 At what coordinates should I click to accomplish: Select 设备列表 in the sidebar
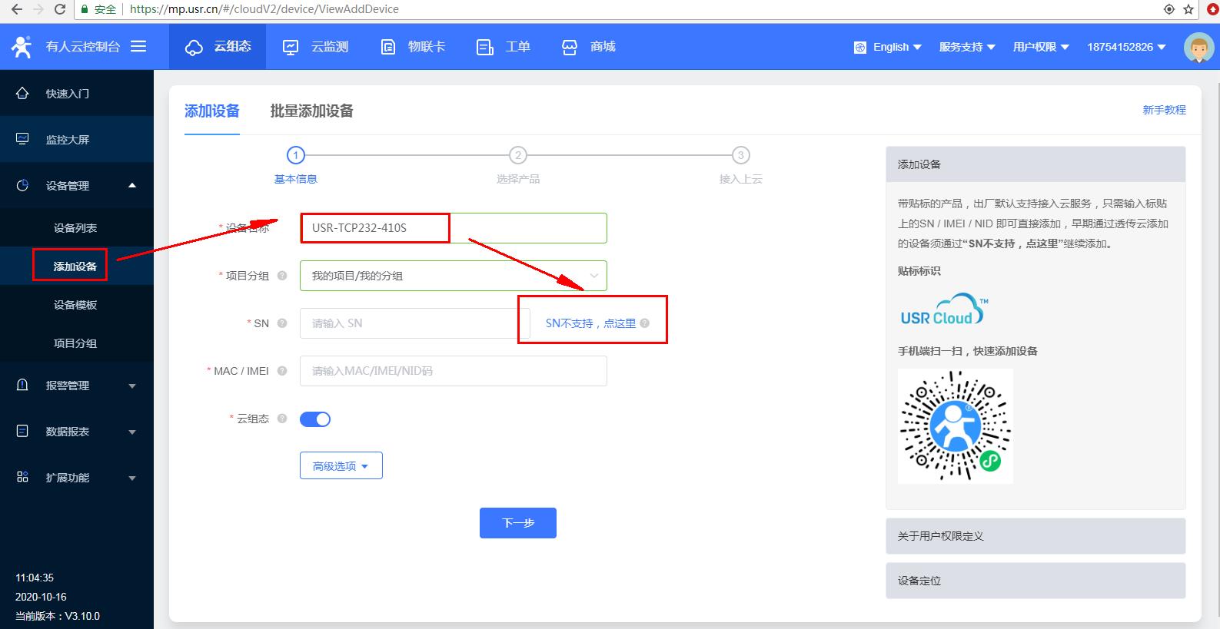75,228
